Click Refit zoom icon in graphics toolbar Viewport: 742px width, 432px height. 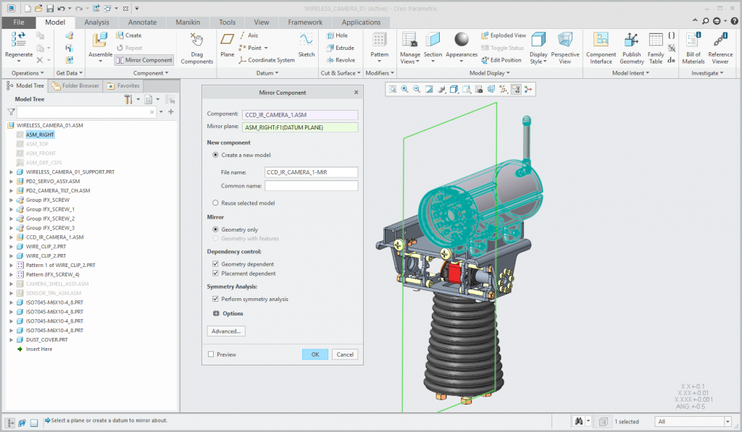pyautogui.click(x=393, y=89)
